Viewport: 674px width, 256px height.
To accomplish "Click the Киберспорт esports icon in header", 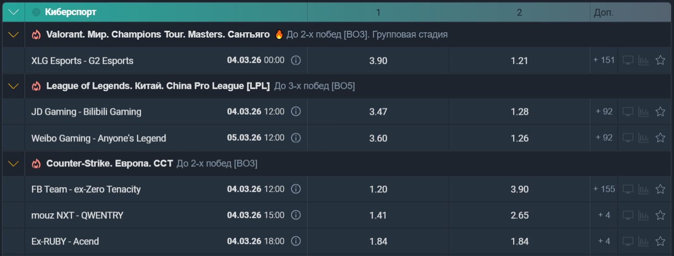I will [x=36, y=12].
